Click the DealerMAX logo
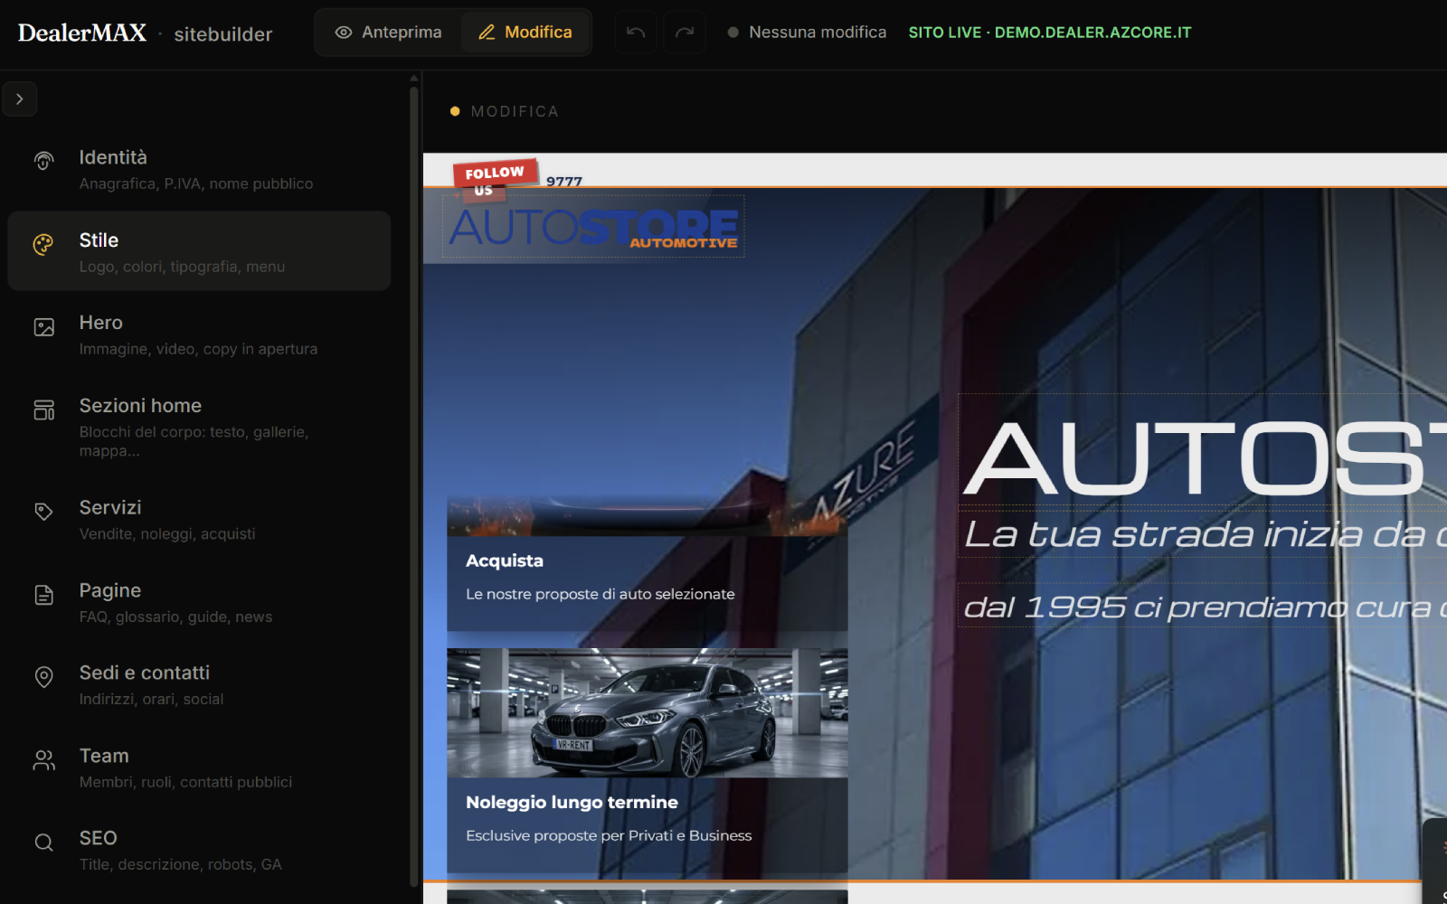1447x904 pixels. 82,33
